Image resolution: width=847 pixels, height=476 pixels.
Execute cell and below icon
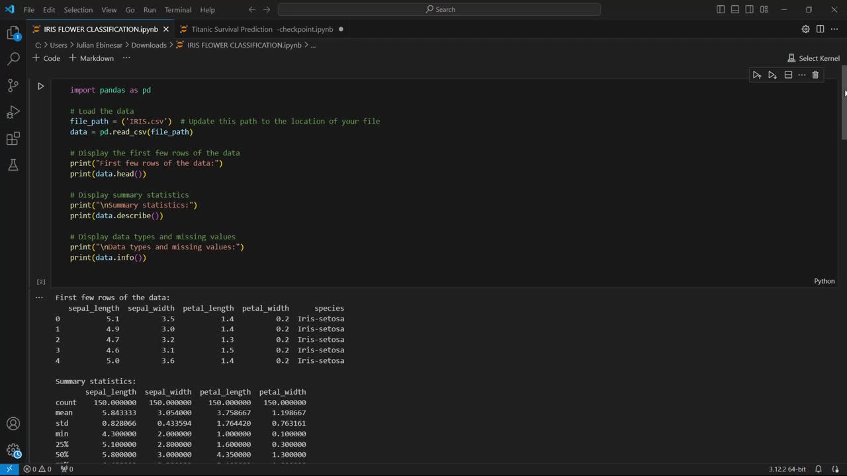pos(772,75)
